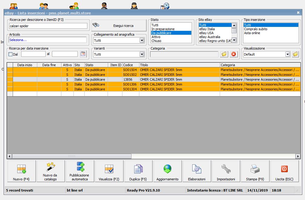Screen dimensions: 305x200
Task: Click 'Ready Pro V21.9.10' status text
Action: [143, 190]
